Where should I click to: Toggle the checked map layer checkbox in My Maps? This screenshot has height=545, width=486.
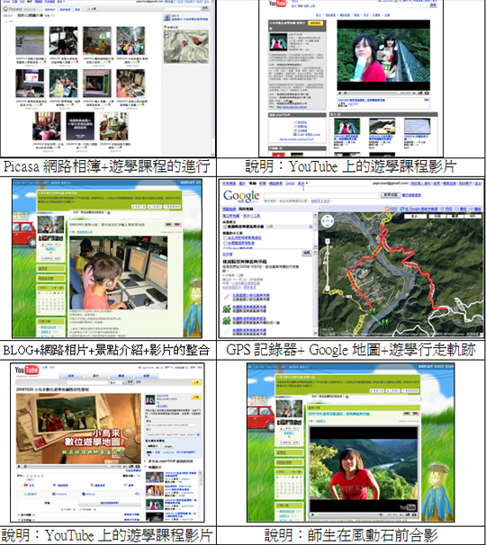click(x=225, y=227)
